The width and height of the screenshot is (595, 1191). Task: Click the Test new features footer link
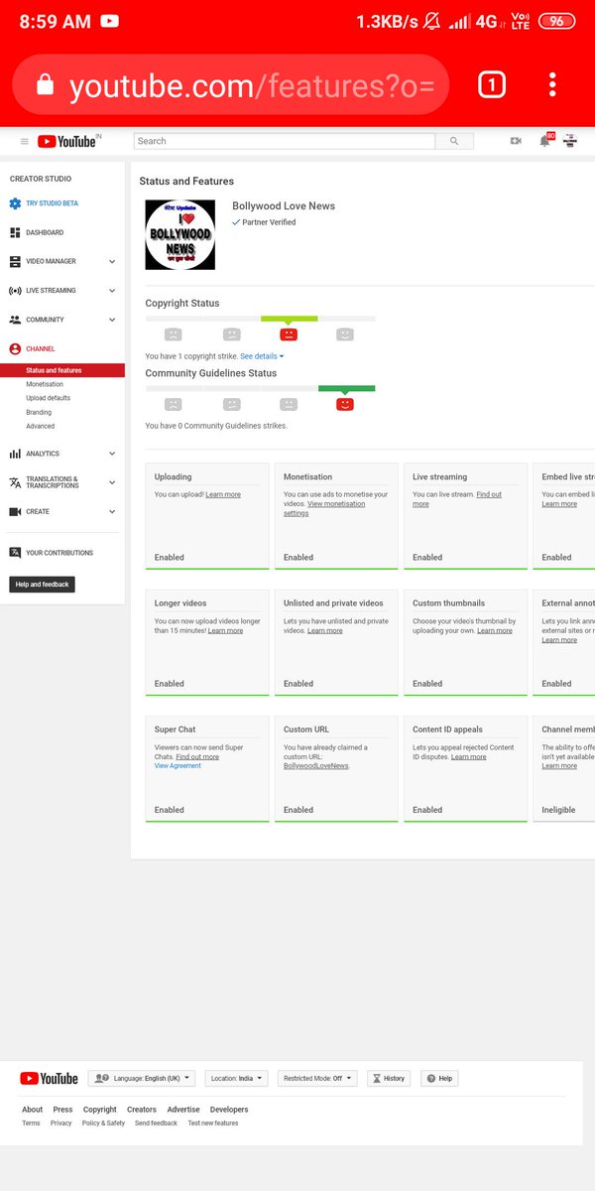point(213,1124)
